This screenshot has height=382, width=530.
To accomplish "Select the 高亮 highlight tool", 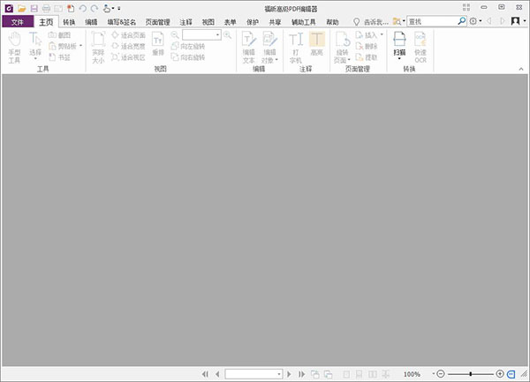I will (317, 44).
